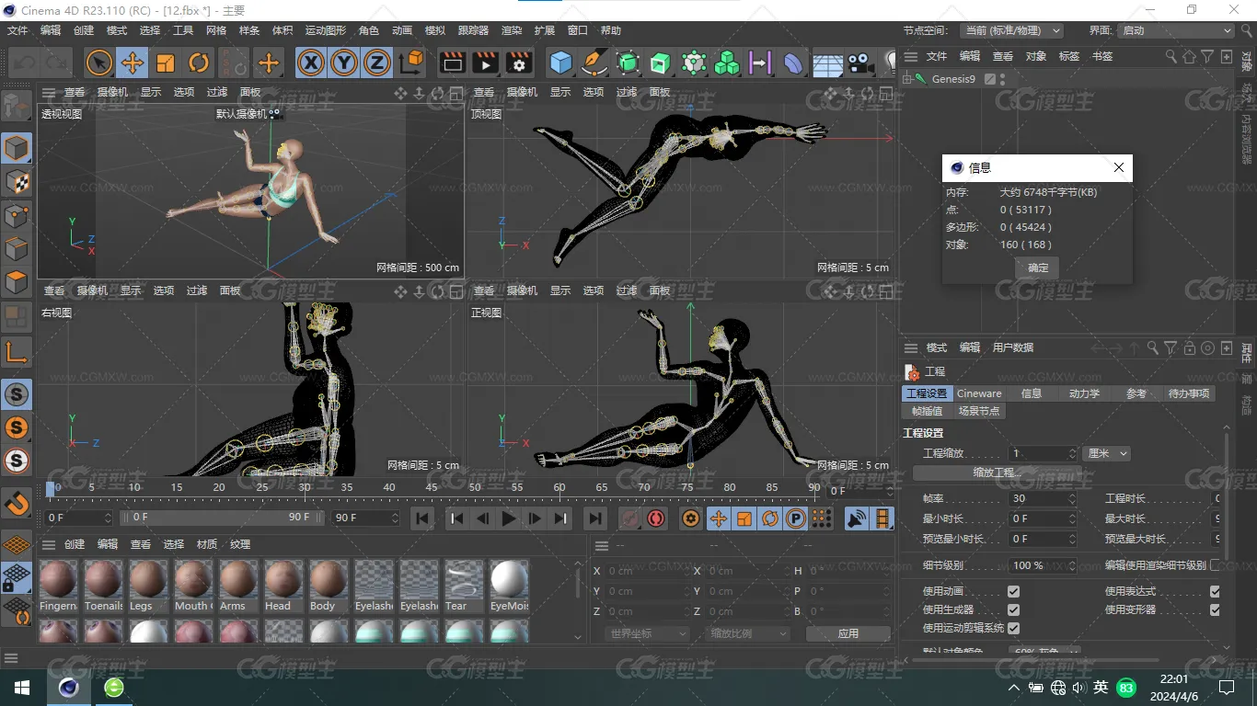Toggle the 使用动画 checkbox
The image size is (1257, 706).
[x=1013, y=591]
